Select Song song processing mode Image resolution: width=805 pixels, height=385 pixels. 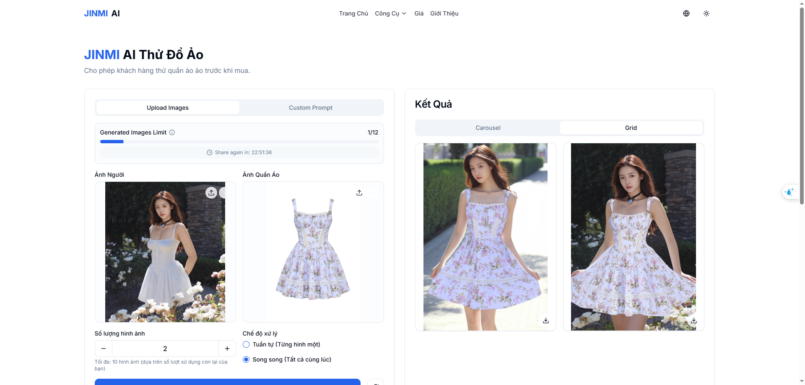[247, 359]
